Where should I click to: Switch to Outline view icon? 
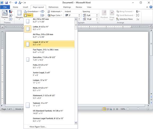point(114,109)
